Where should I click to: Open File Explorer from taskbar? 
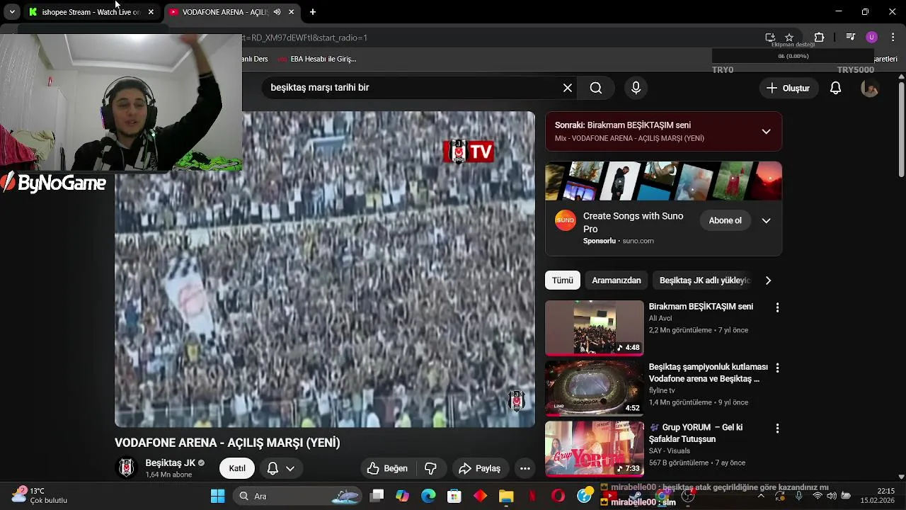(506, 496)
